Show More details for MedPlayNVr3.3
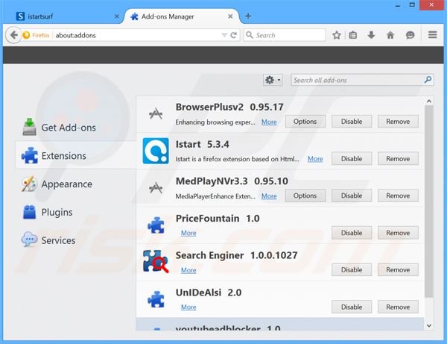Image resolution: width=447 pixels, height=344 pixels. [269, 196]
